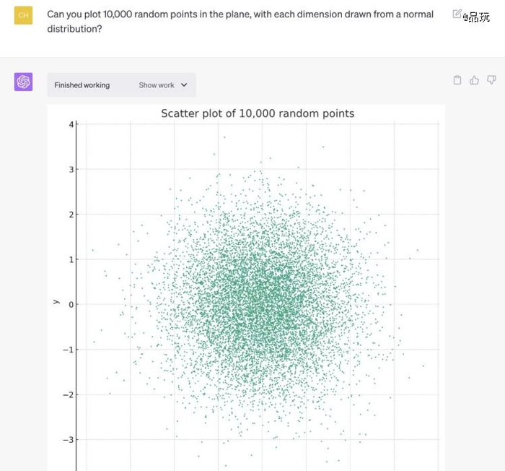Click the y-axis tick label 4
The image size is (505, 471).
[71, 124]
